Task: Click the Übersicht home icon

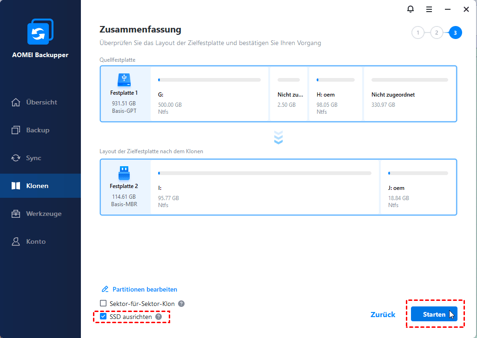Action: coord(15,102)
